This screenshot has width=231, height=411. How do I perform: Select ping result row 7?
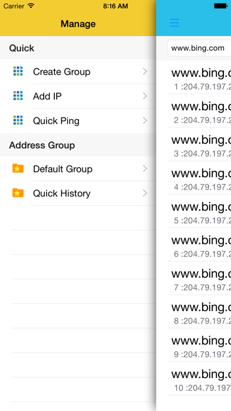pyautogui.click(x=199, y=278)
